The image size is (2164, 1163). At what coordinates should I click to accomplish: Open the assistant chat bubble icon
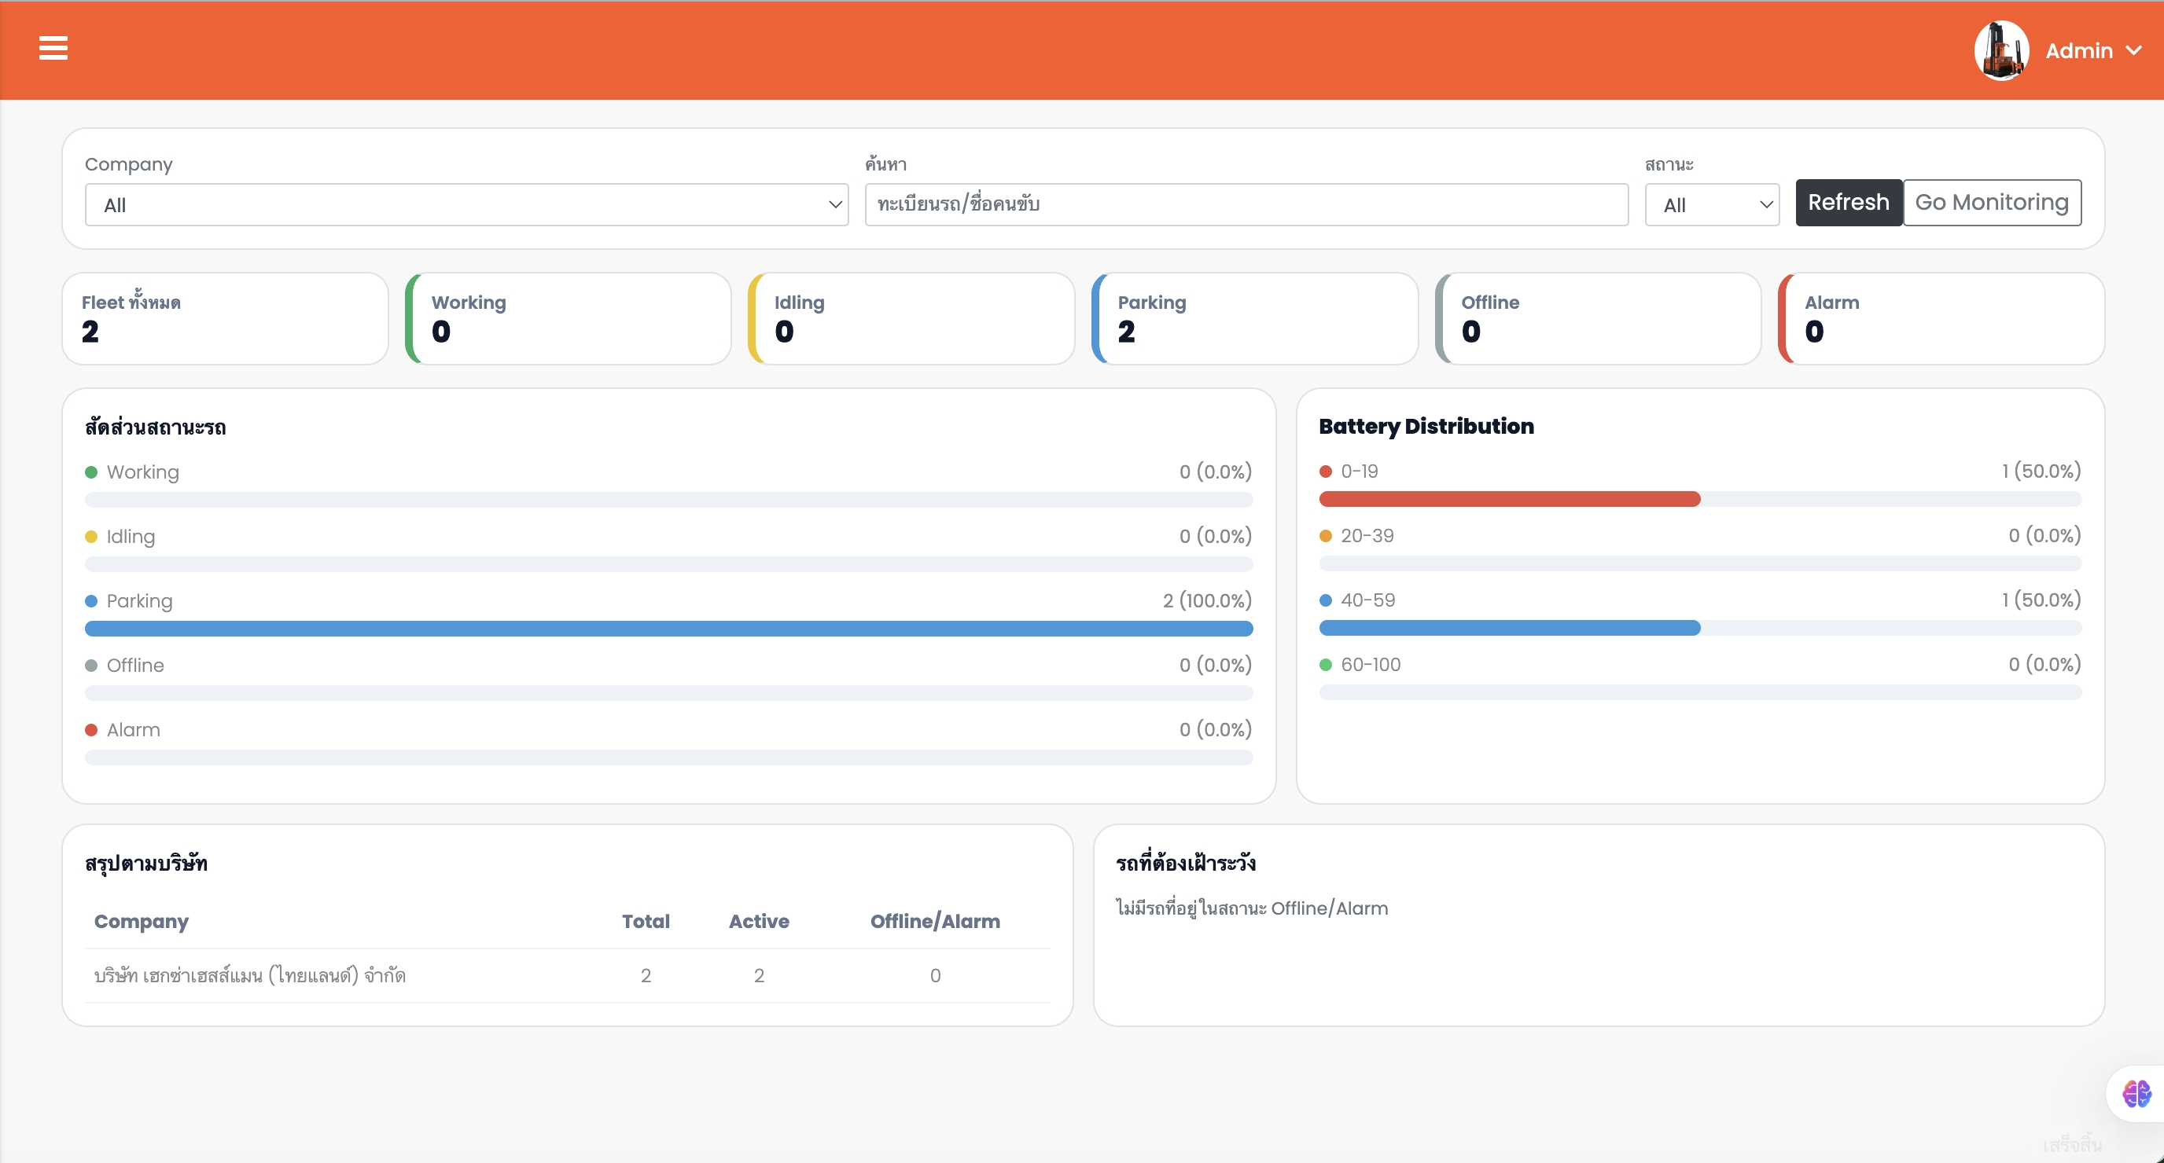pyautogui.click(x=2136, y=1093)
